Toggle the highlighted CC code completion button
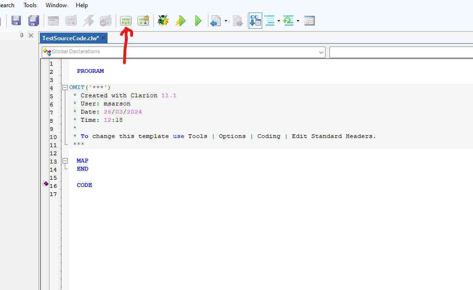Viewport: 473px width, 290px height. (255, 21)
